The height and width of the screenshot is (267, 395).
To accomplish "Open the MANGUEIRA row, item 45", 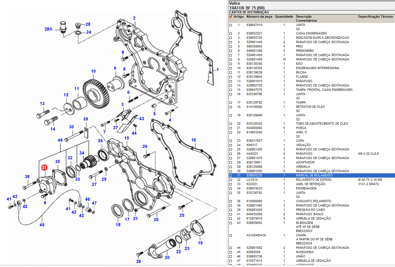I will (x=304, y=252).
